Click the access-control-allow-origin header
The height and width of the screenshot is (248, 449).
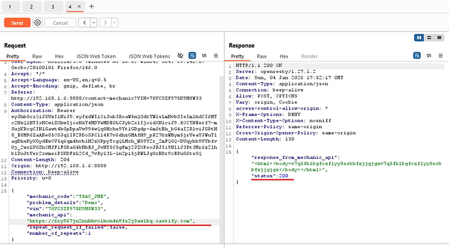[282, 108]
